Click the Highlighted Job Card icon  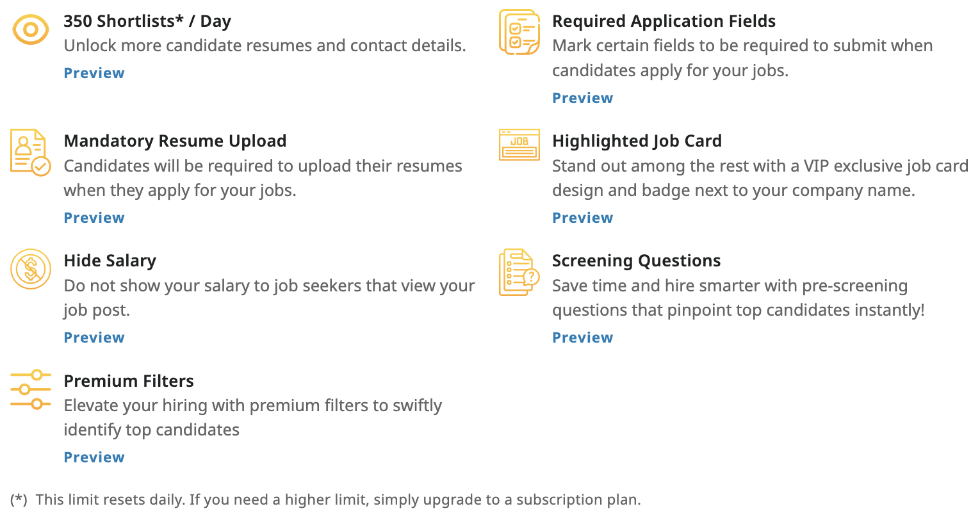coord(519,145)
